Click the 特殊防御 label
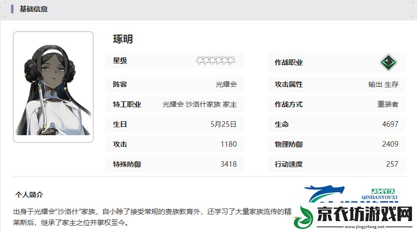This screenshot has width=417, height=232. pyautogui.click(x=127, y=164)
